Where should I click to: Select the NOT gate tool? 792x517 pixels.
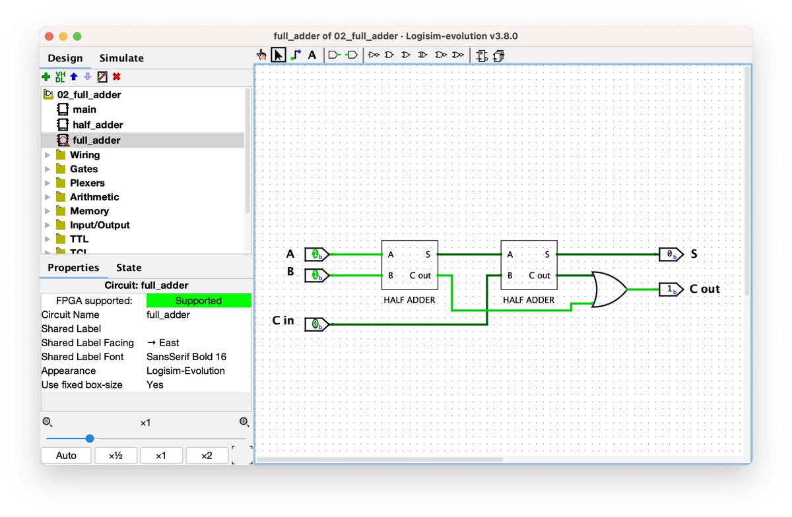click(x=374, y=55)
